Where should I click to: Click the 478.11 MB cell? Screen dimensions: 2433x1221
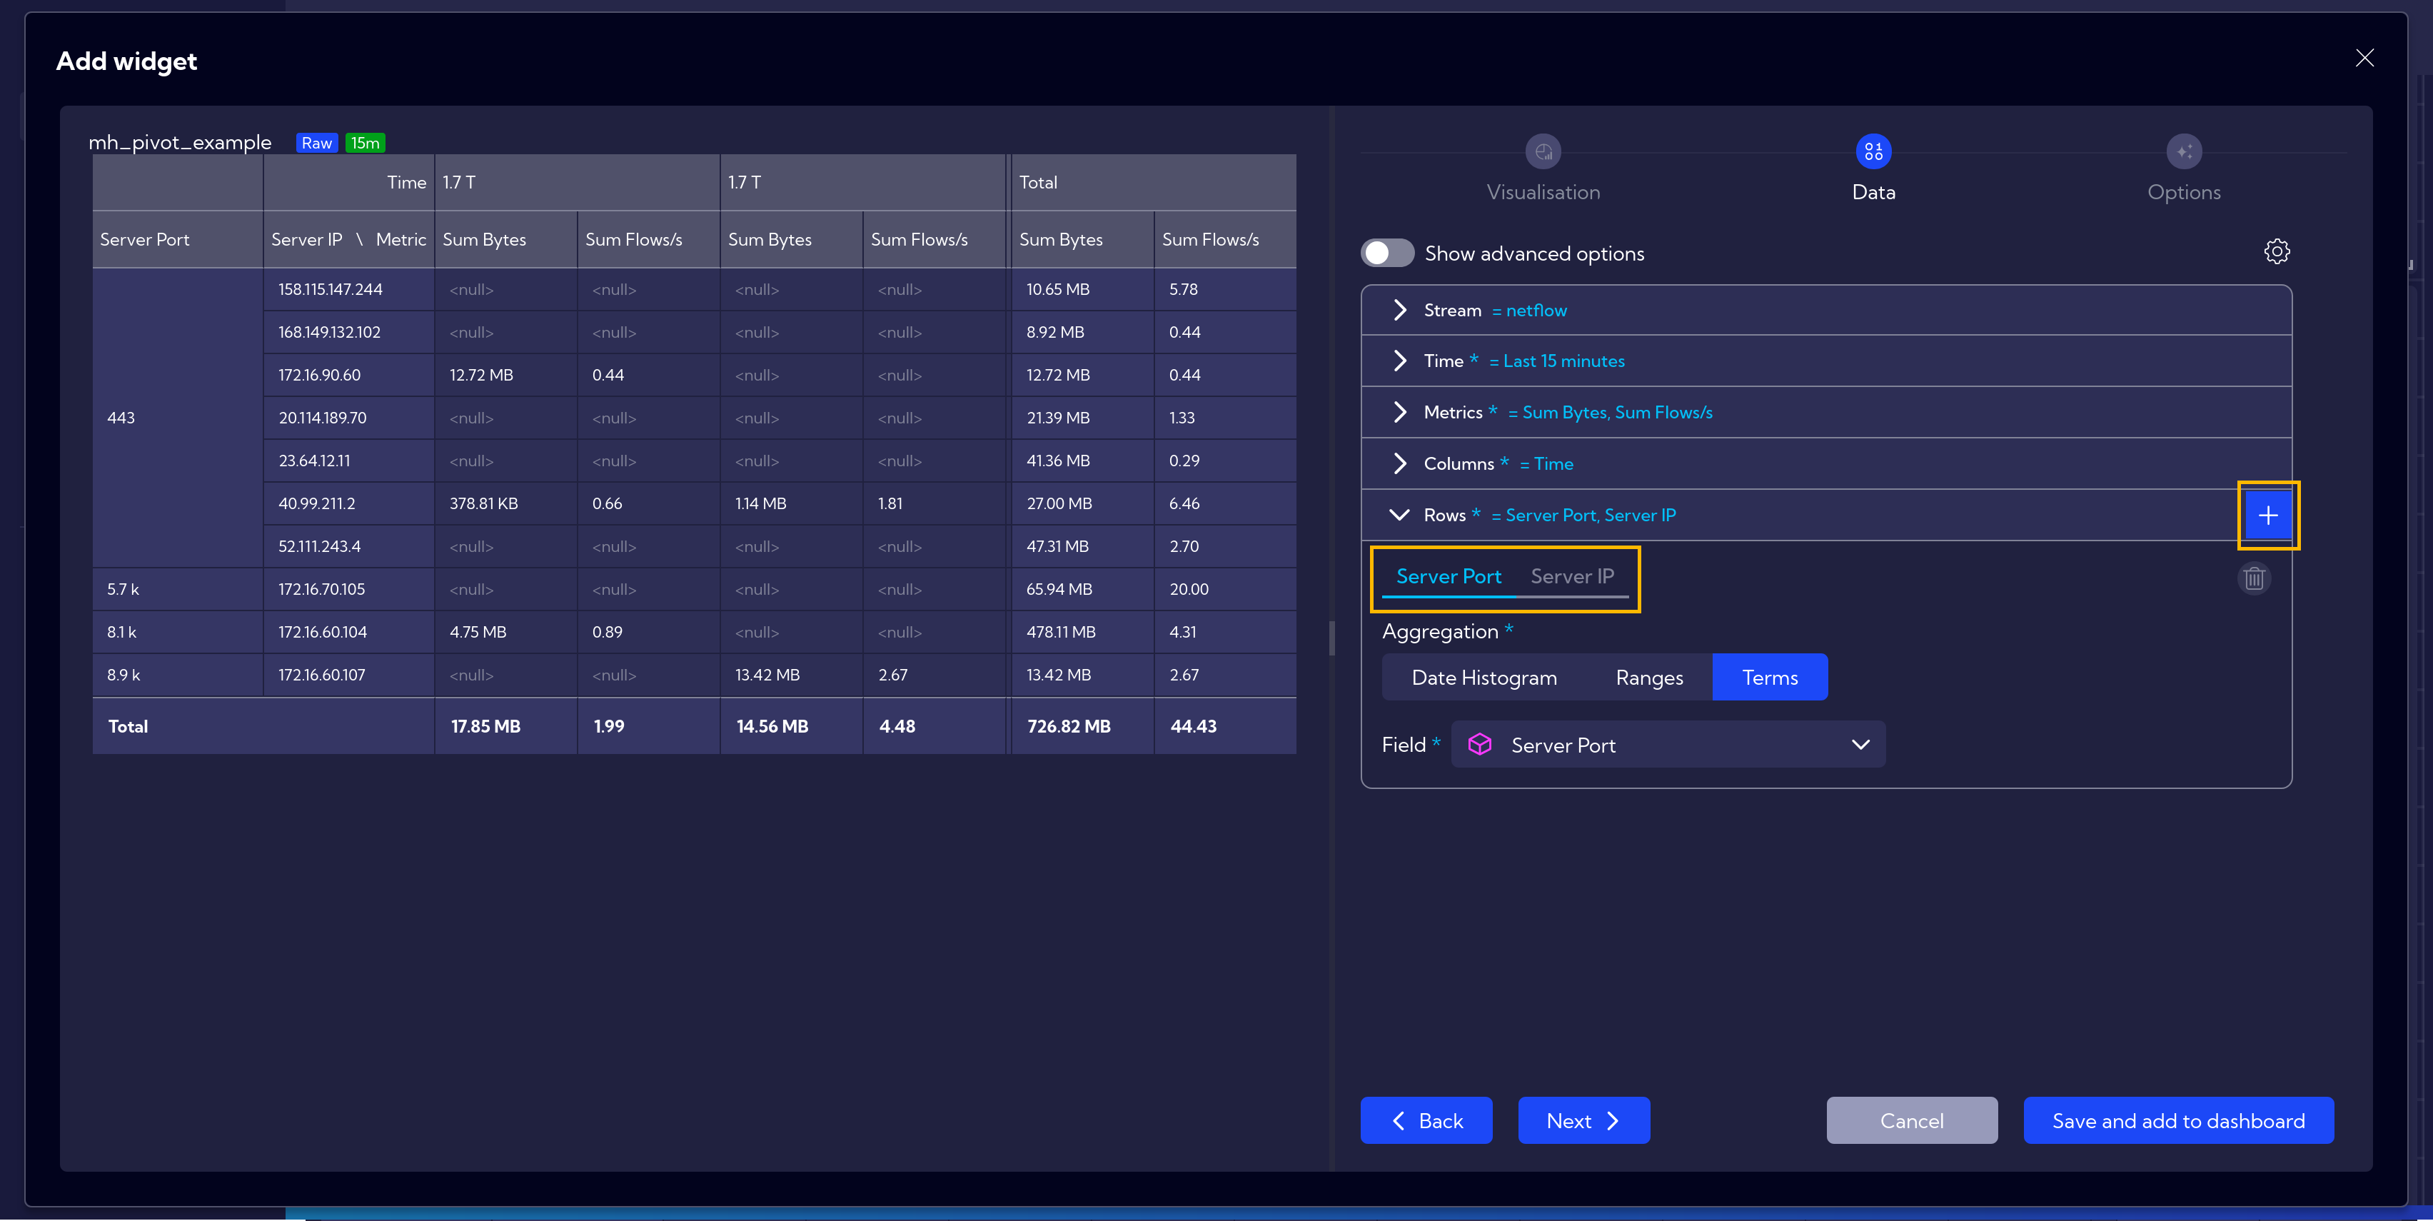tap(1082, 632)
